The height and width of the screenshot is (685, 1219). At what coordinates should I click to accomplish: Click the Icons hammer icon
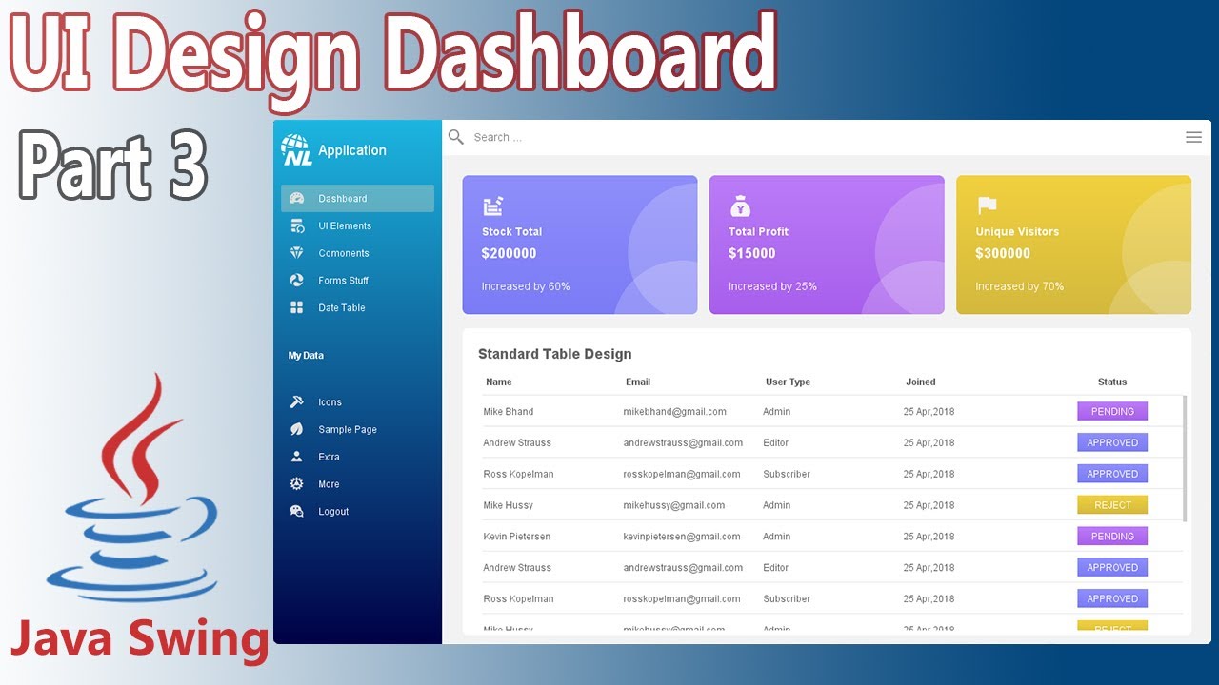296,401
